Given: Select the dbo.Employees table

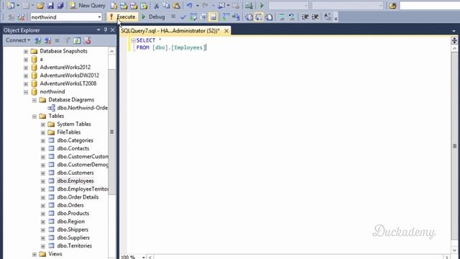Looking at the screenshot, I should [x=75, y=181].
